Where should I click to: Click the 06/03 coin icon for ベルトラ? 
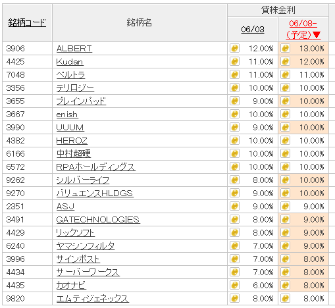234,74
